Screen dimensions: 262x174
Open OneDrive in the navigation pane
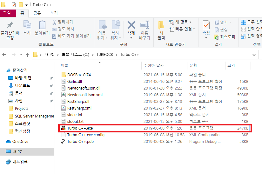tap(17, 142)
